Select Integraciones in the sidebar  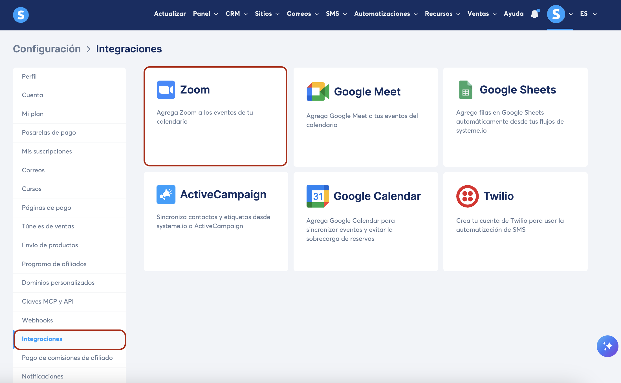[69, 339]
